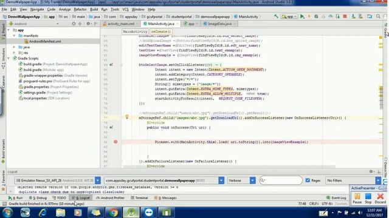The image size is (389, 218).
Task: Expand the java folder in tree
Action: [14, 47]
